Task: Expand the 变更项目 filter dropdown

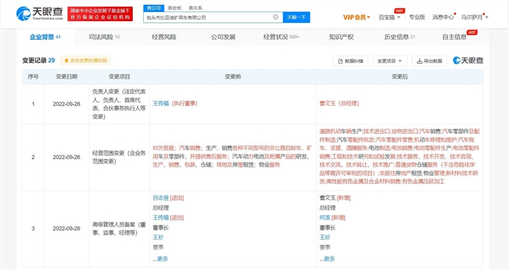Action: coord(389,61)
